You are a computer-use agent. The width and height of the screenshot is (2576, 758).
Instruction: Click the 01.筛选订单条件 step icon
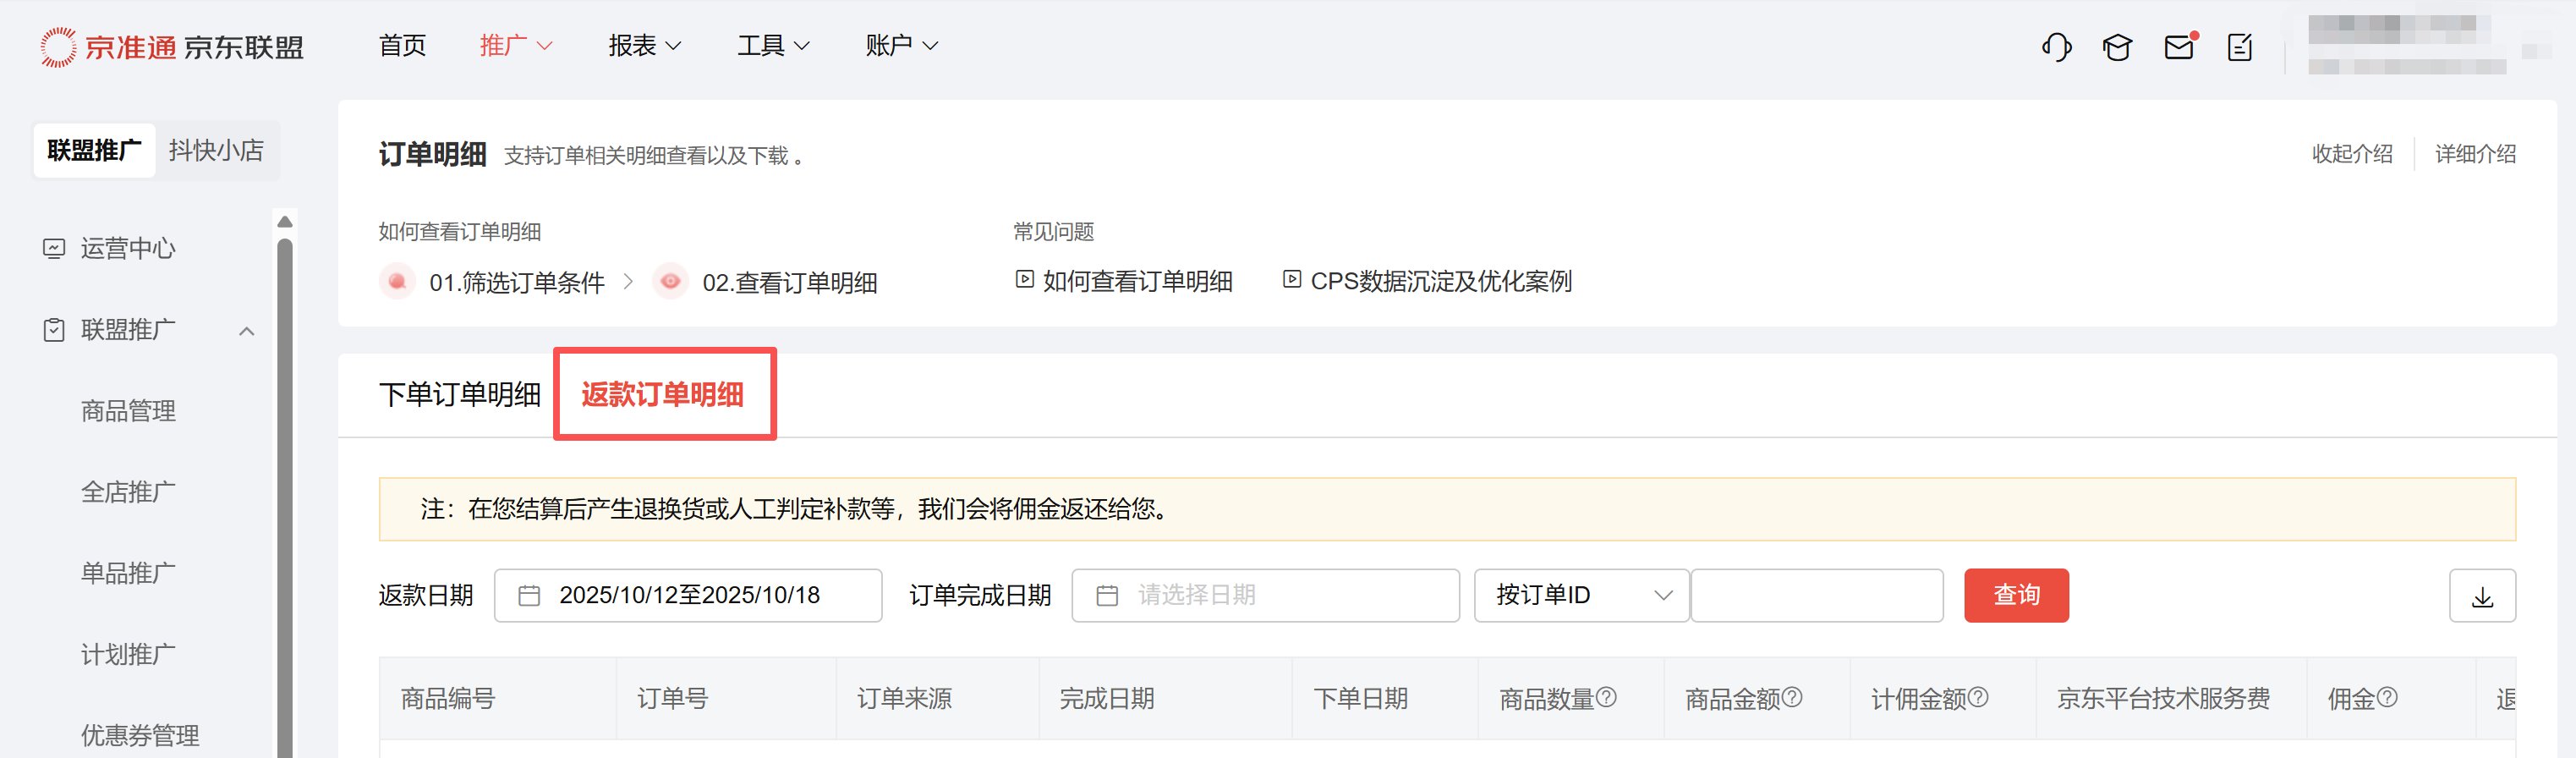click(x=397, y=281)
